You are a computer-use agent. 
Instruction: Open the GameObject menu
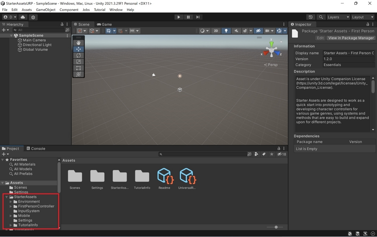[x=46, y=10]
